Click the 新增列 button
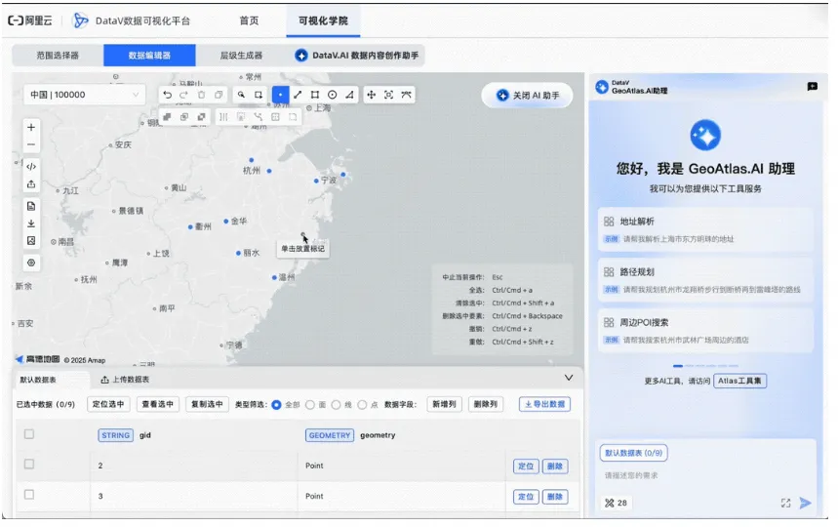Image resolution: width=838 pixels, height=527 pixels. coord(444,404)
